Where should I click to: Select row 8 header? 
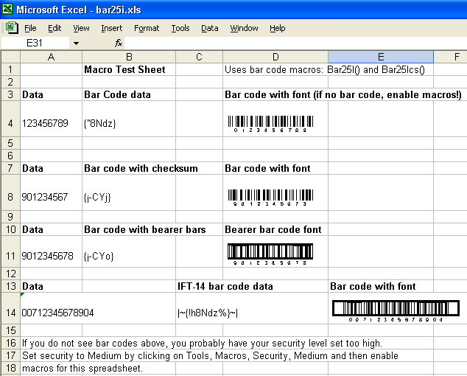(10, 193)
